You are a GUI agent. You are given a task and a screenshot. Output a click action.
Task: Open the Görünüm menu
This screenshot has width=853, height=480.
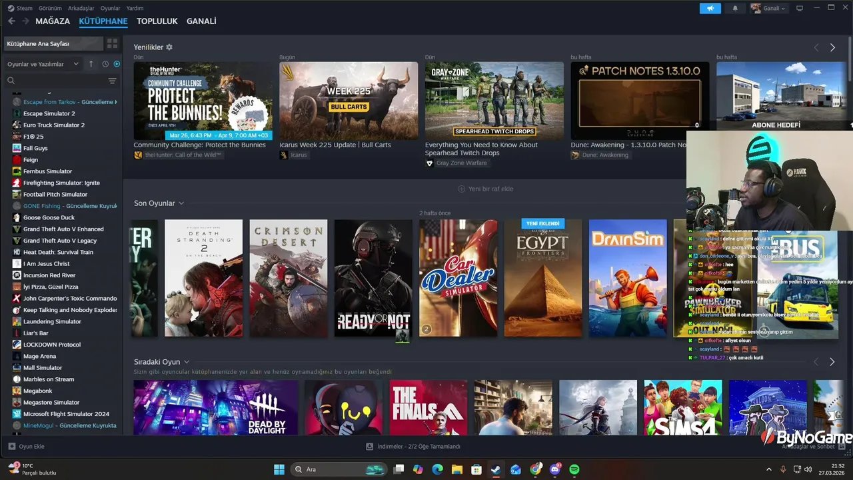(50, 8)
